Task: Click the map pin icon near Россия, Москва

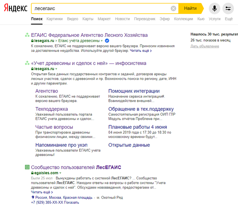Action: (x=33, y=197)
